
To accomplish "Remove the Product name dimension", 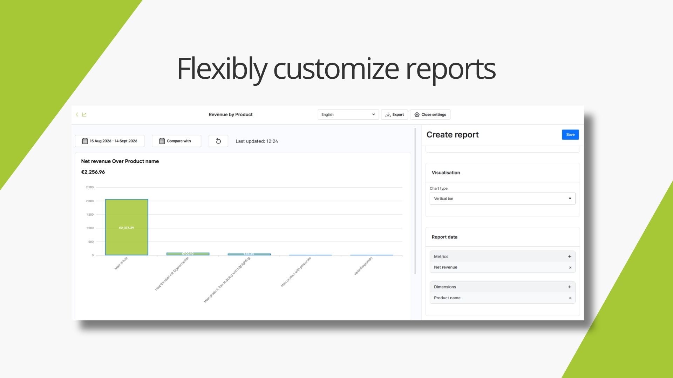I will [x=570, y=298].
